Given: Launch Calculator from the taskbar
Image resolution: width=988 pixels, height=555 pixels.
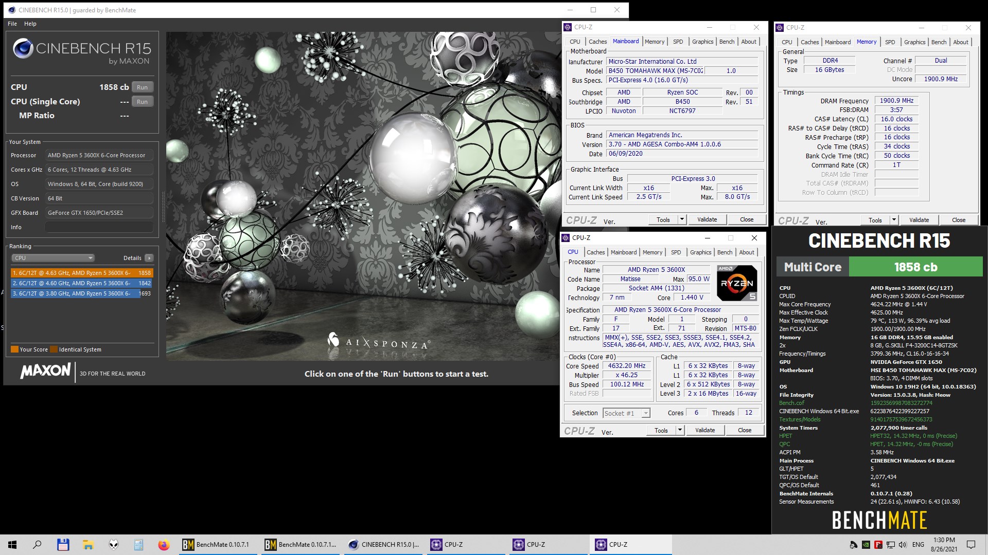Looking at the screenshot, I should coord(138,544).
